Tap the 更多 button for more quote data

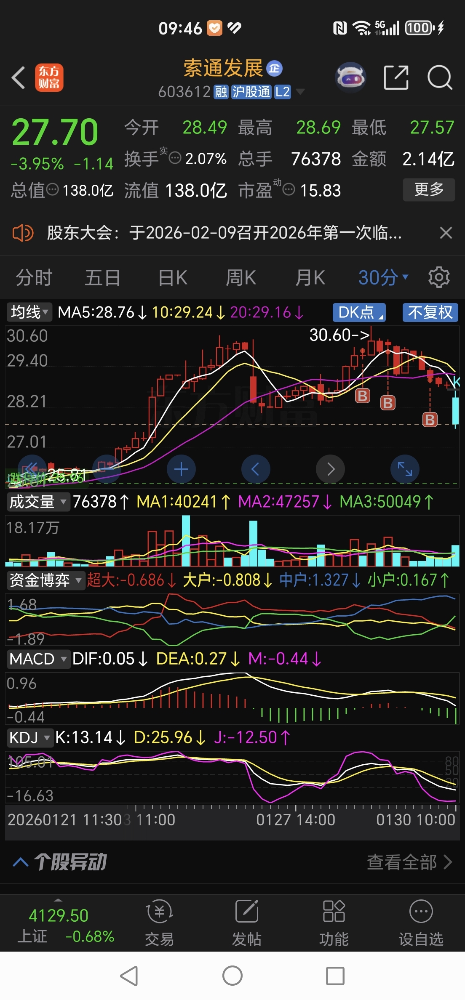(x=429, y=189)
